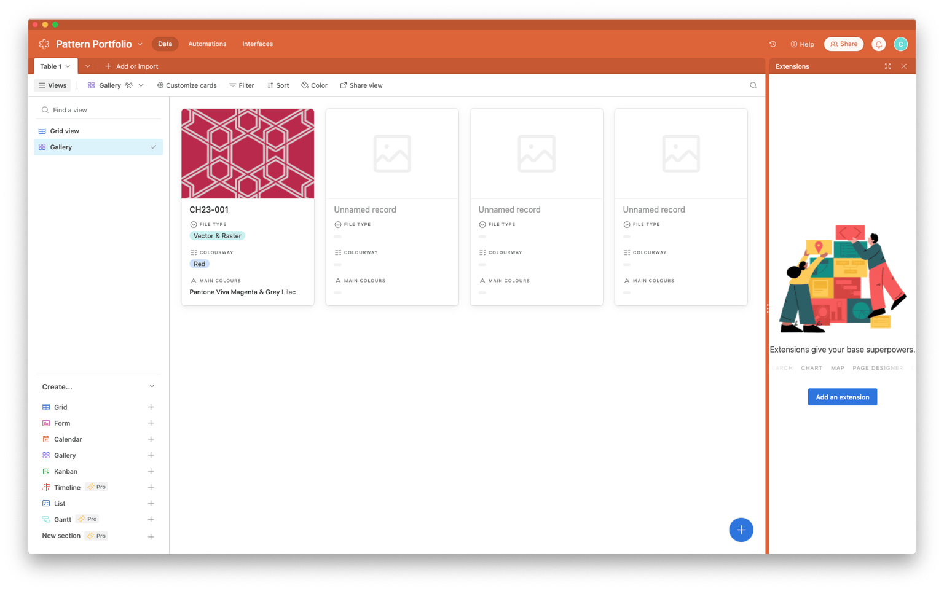Click Share view in toolbar
This screenshot has height=591, width=944.
[361, 85]
